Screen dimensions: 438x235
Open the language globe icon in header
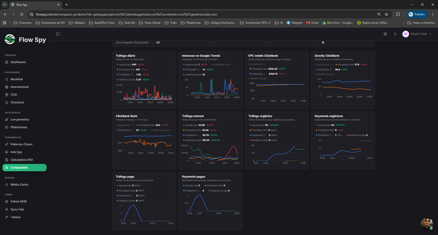point(385,34)
